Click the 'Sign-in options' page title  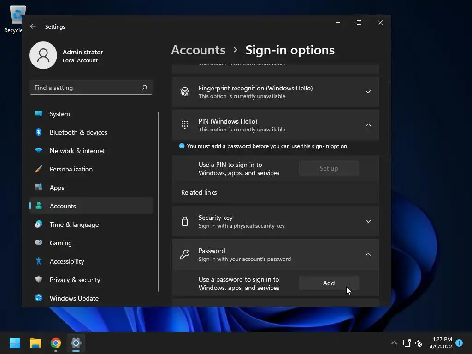(x=289, y=50)
